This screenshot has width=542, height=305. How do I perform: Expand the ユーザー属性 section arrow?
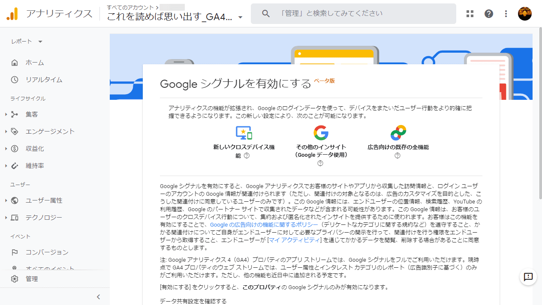point(6,200)
